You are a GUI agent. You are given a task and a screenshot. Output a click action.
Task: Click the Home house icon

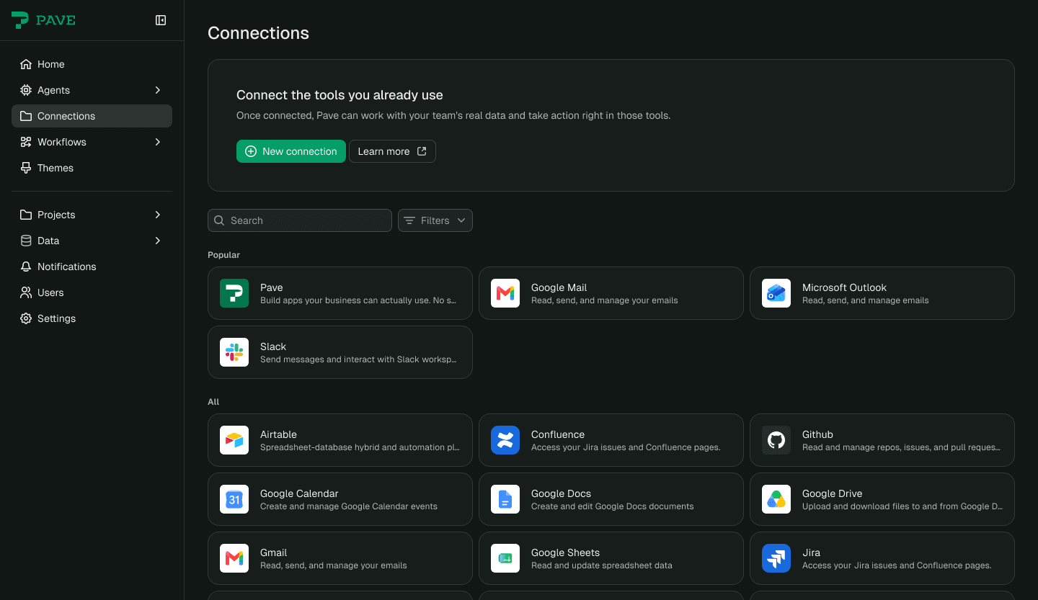(x=26, y=64)
